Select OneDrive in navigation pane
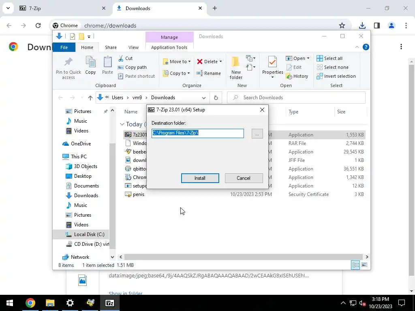 pos(77,144)
